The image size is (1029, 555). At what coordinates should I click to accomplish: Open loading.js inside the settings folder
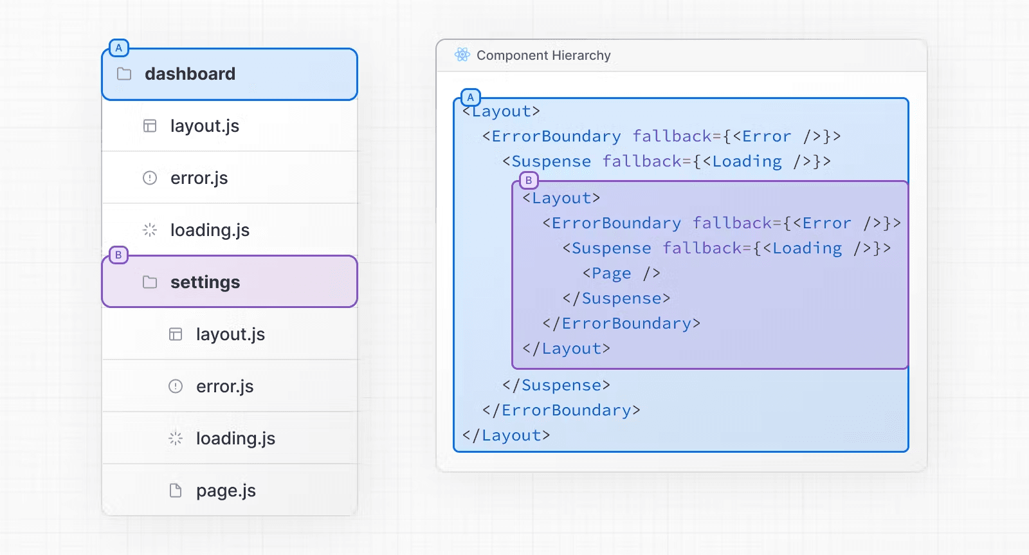click(235, 439)
